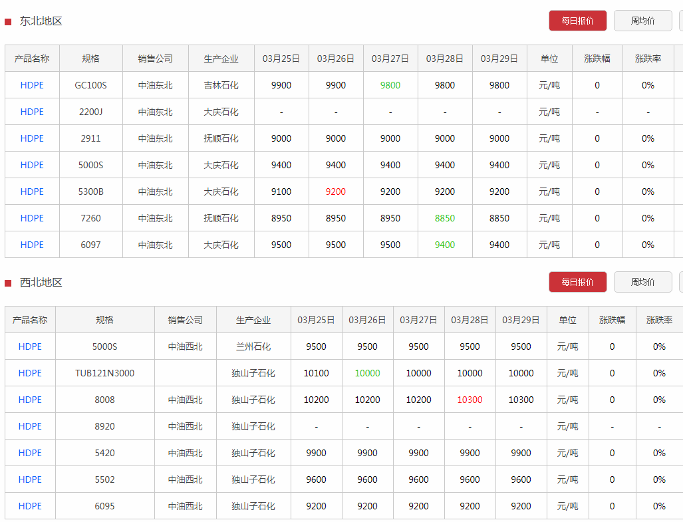This screenshot has height=522, width=683.
Task: Open HDPE link for 7260 row
Action: point(32,218)
